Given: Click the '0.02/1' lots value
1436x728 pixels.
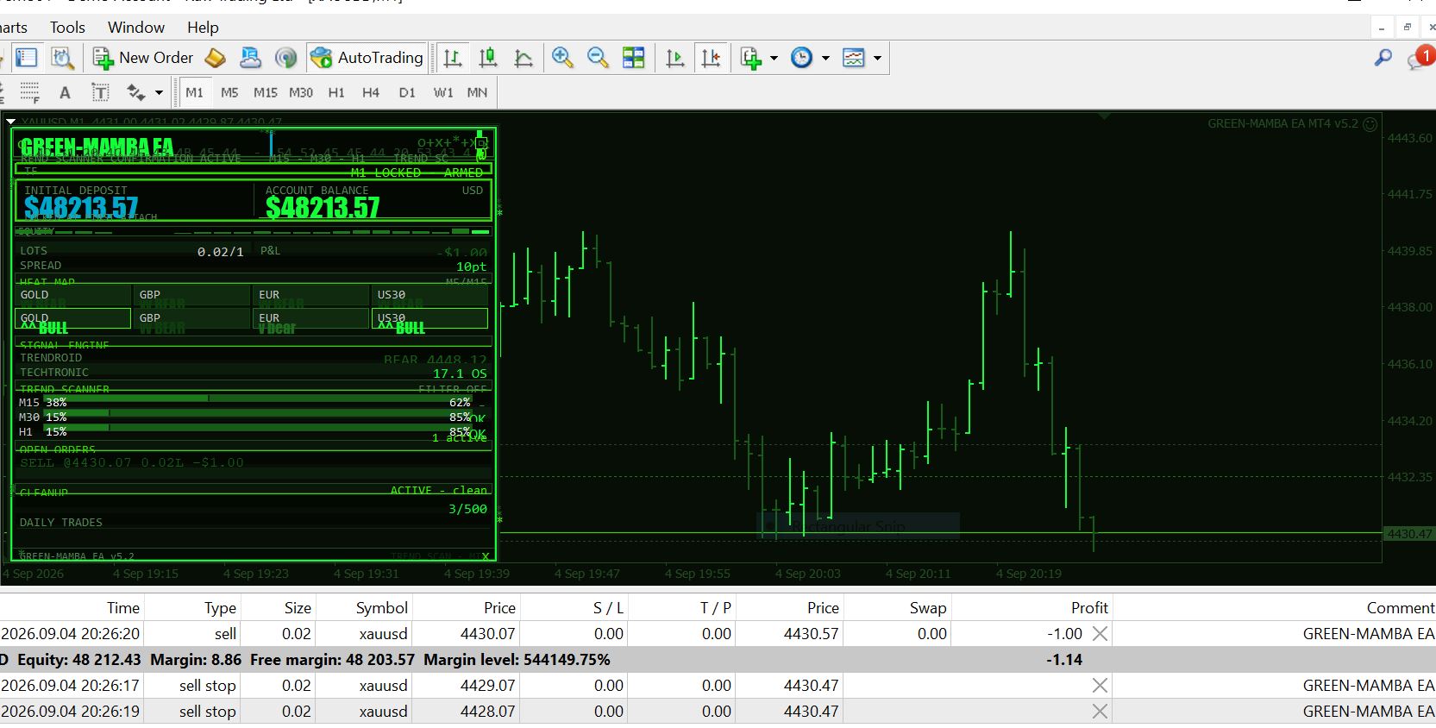Looking at the screenshot, I should point(221,252).
